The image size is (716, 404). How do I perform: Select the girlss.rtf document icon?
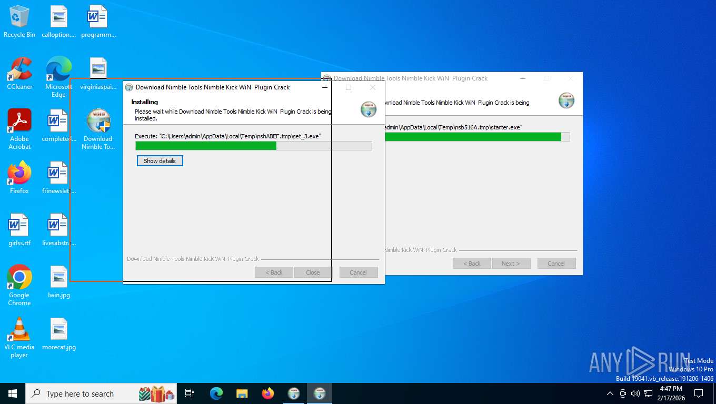(19, 230)
